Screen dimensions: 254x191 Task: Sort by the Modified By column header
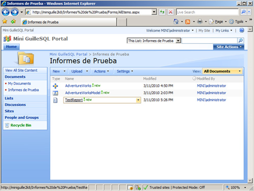206,79
